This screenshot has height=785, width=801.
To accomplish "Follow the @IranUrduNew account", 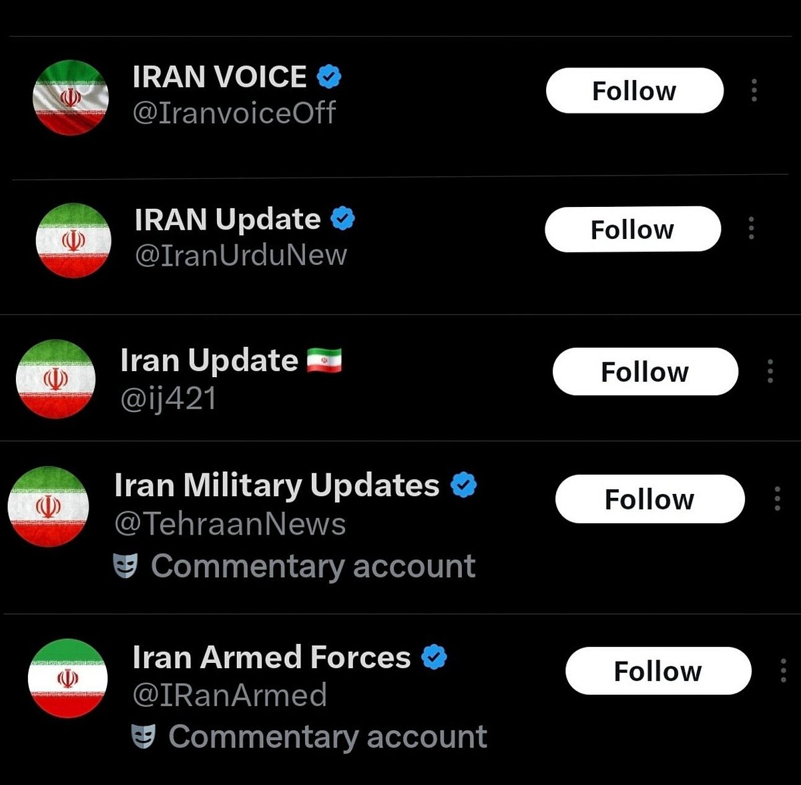I will (x=632, y=229).
